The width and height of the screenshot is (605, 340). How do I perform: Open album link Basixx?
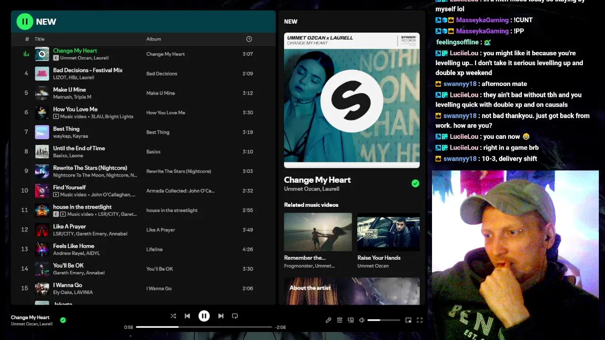pos(154,152)
